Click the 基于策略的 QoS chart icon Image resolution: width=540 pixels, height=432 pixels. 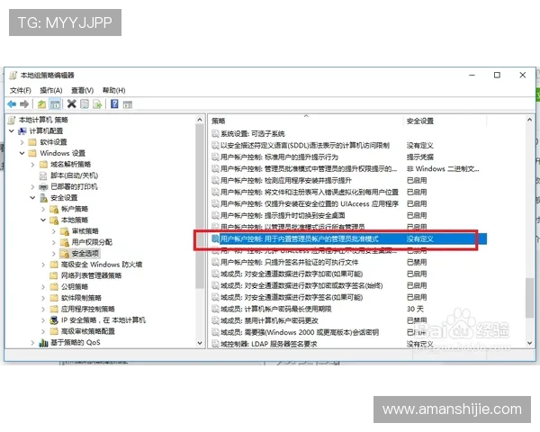(43, 342)
